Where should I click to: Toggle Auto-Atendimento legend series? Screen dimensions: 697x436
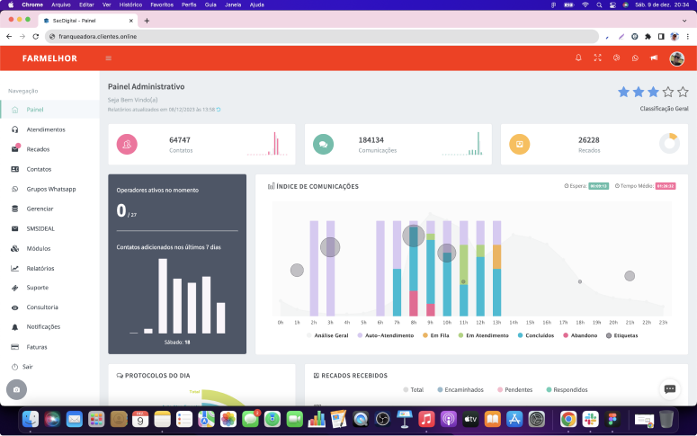coord(386,335)
